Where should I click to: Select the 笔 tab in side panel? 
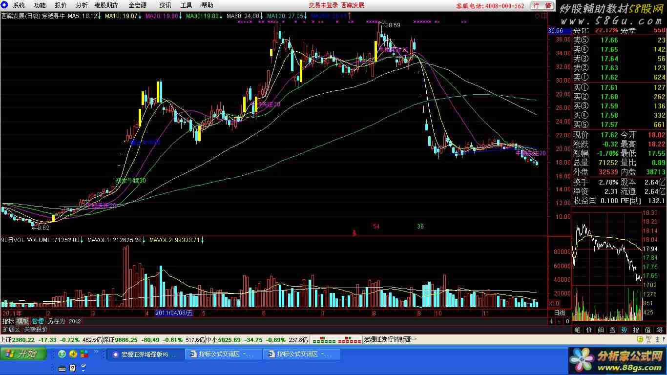click(x=577, y=330)
